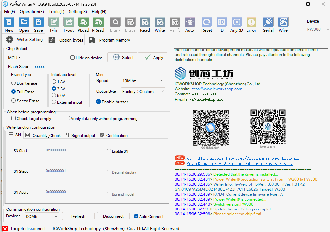
Task: Open the Tools(T) menu
Action: 56,12
